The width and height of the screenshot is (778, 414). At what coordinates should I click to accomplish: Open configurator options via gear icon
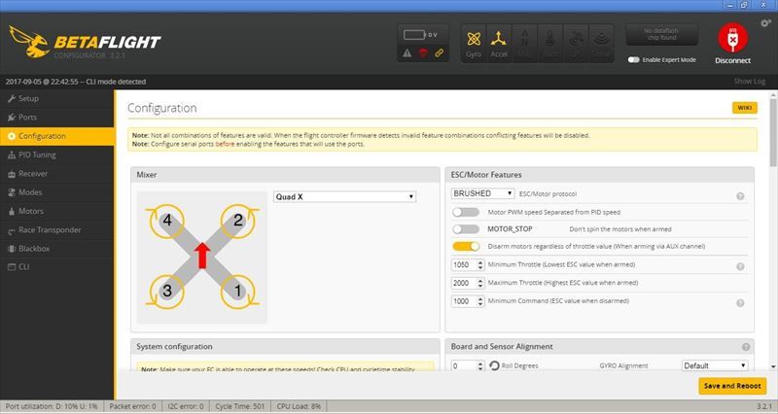(765, 23)
